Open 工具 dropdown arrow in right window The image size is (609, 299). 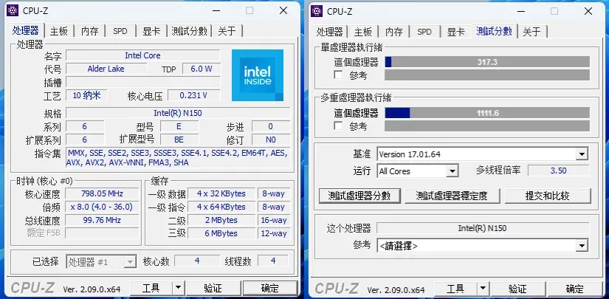click(481, 289)
